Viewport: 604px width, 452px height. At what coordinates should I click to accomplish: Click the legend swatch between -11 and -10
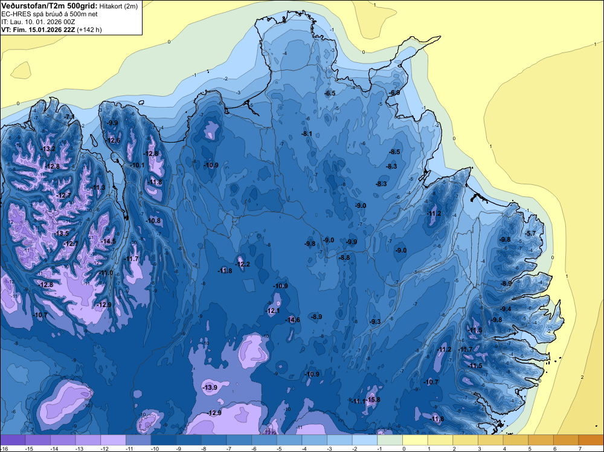coord(138,440)
